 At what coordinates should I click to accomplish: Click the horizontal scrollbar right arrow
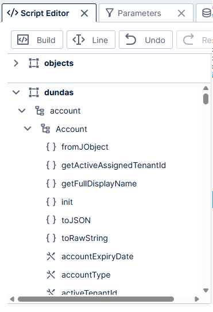coord(197,299)
